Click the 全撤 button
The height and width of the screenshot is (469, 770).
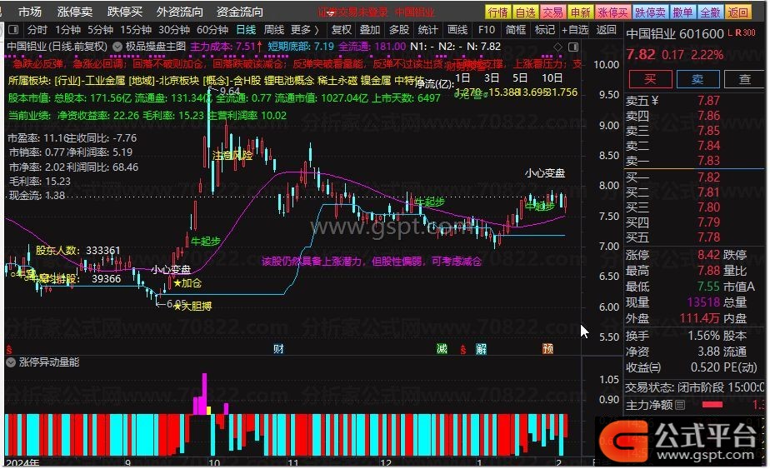click(710, 12)
